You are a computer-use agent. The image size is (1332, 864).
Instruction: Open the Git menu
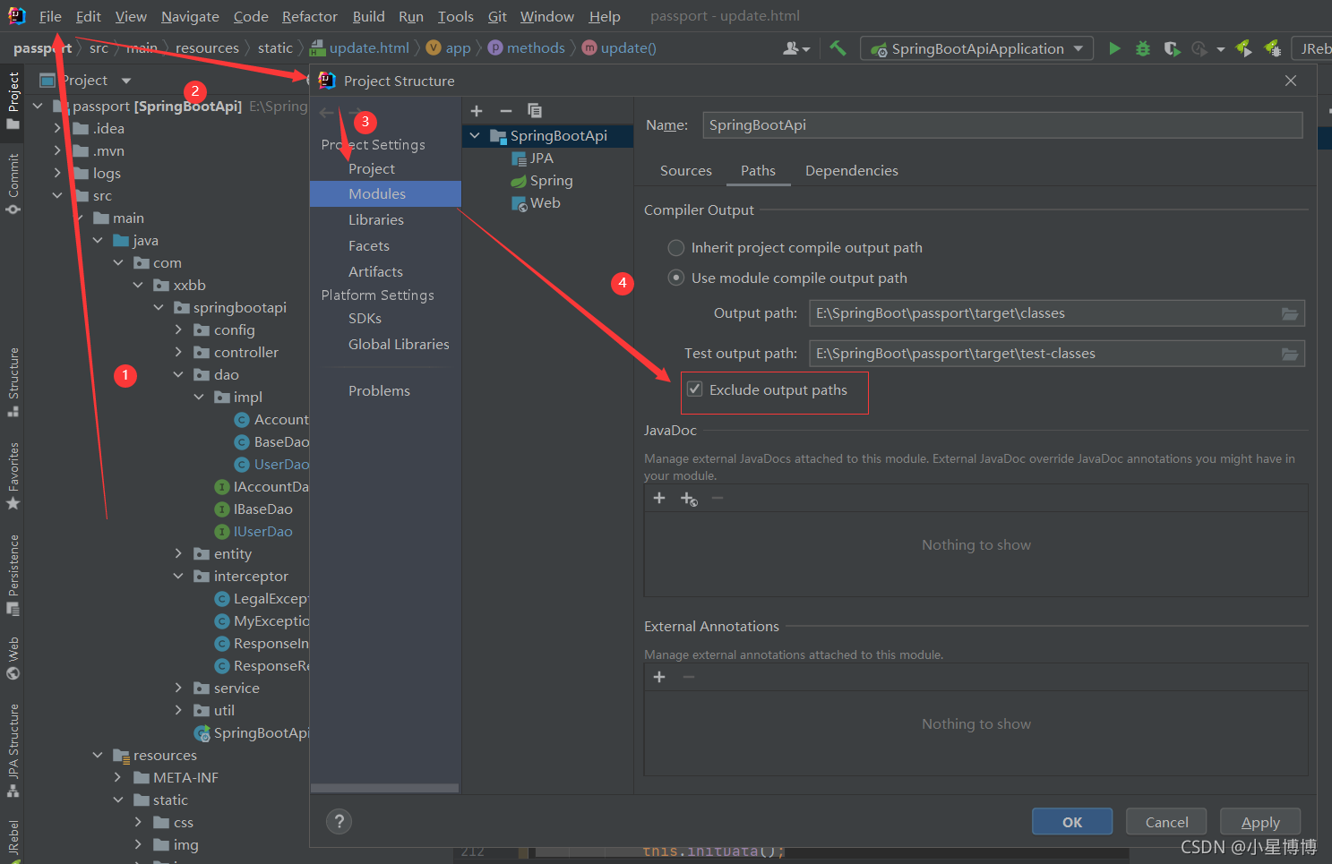click(497, 16)
